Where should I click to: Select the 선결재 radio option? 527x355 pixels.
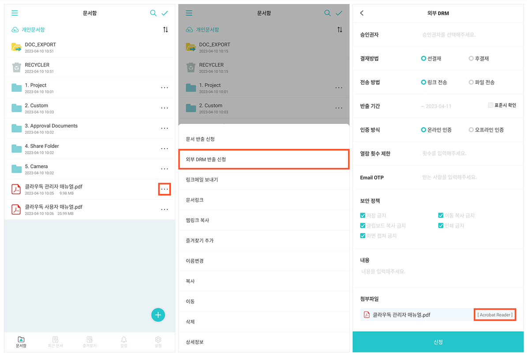(x=423, y=59)
